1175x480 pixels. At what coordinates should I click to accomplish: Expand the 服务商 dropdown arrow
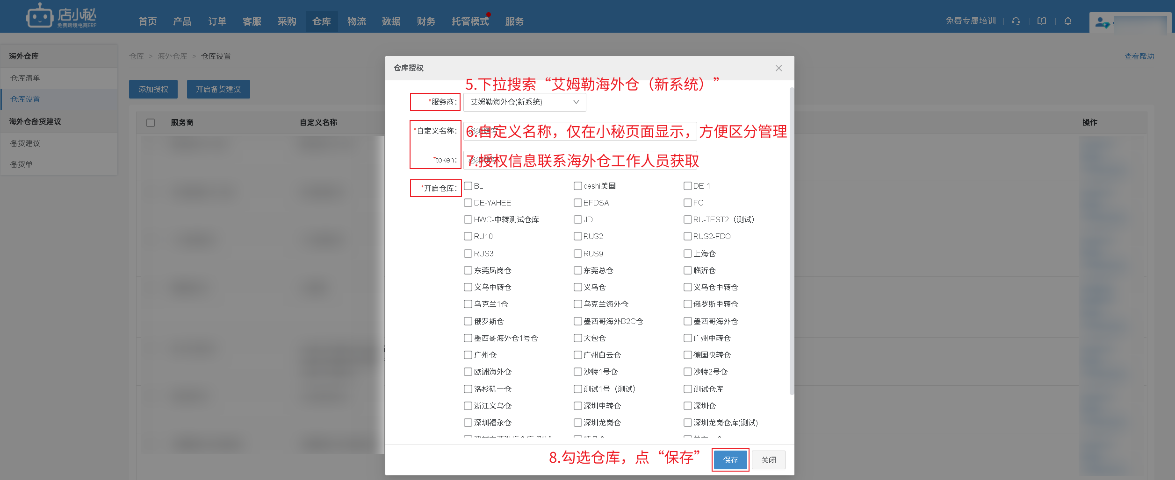pyautogui.click(x=576, y=102)
